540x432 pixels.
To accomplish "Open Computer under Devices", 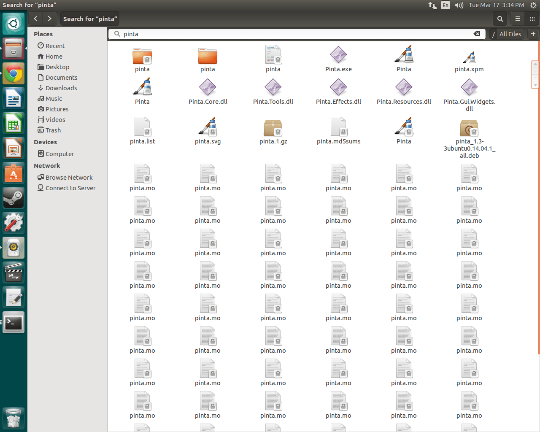I will [x=59, y=154].
